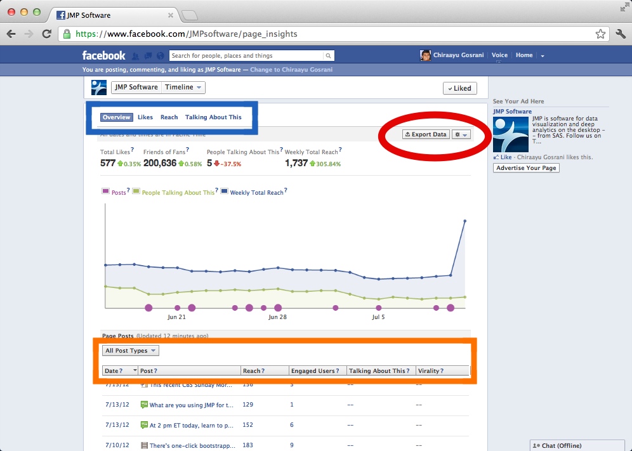632x451 pixels.
Task: Open post 'What are you using JMP for t...'
Action: [192, 405]
